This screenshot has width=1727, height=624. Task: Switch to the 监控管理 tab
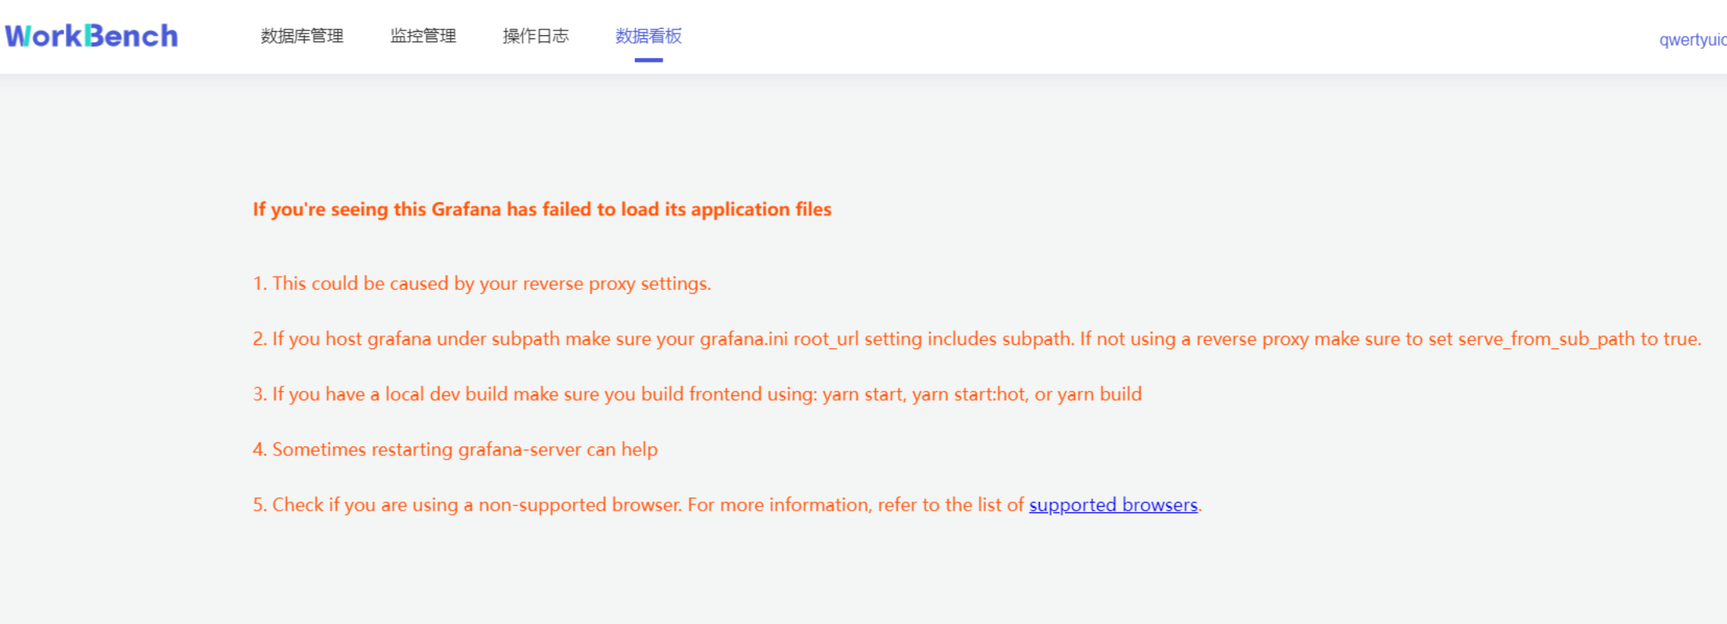tap(423, 36)
